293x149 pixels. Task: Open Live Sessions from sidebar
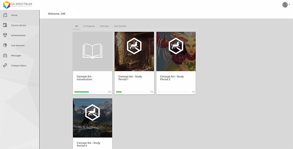(x=18, y=46)
